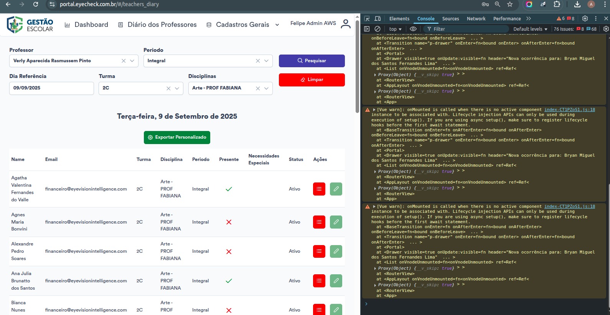
Task: Clear the console with the clear icon
Action: [x=378, y=29]
